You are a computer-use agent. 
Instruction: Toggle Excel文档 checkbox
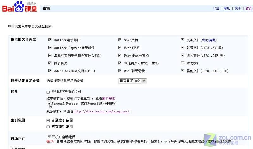(x=120, y=47)
